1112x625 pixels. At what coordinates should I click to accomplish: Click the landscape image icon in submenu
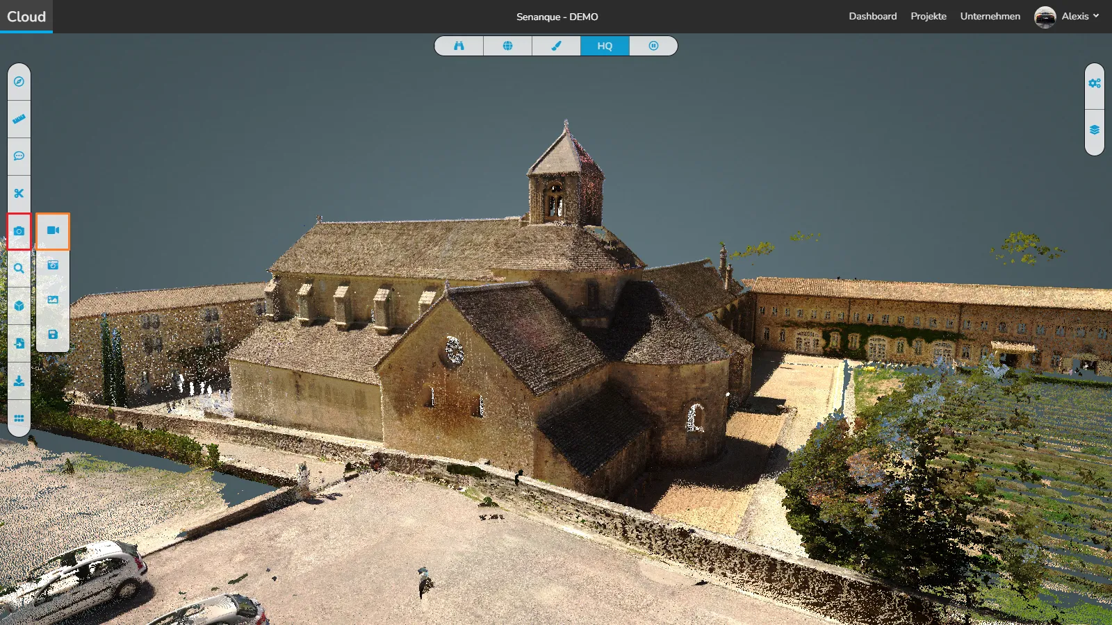coord(53,300)
